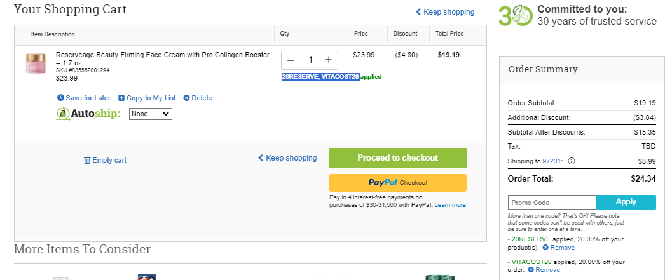Increase quantity with the plus button
This screenshot has width=672, height=280.
point(328,60)
